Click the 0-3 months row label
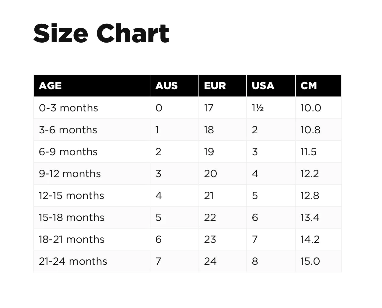The width and height of the screenshot is (382, 308). tap(68, 108)
